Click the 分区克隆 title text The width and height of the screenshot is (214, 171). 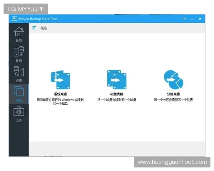click(173, 94)
